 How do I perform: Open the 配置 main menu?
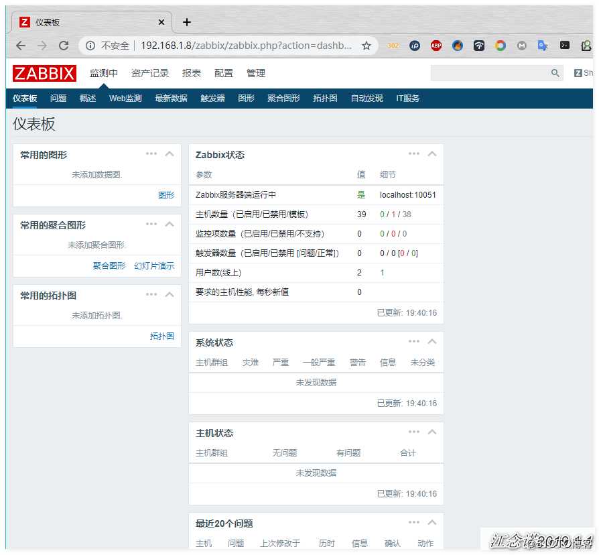point(224,73)
